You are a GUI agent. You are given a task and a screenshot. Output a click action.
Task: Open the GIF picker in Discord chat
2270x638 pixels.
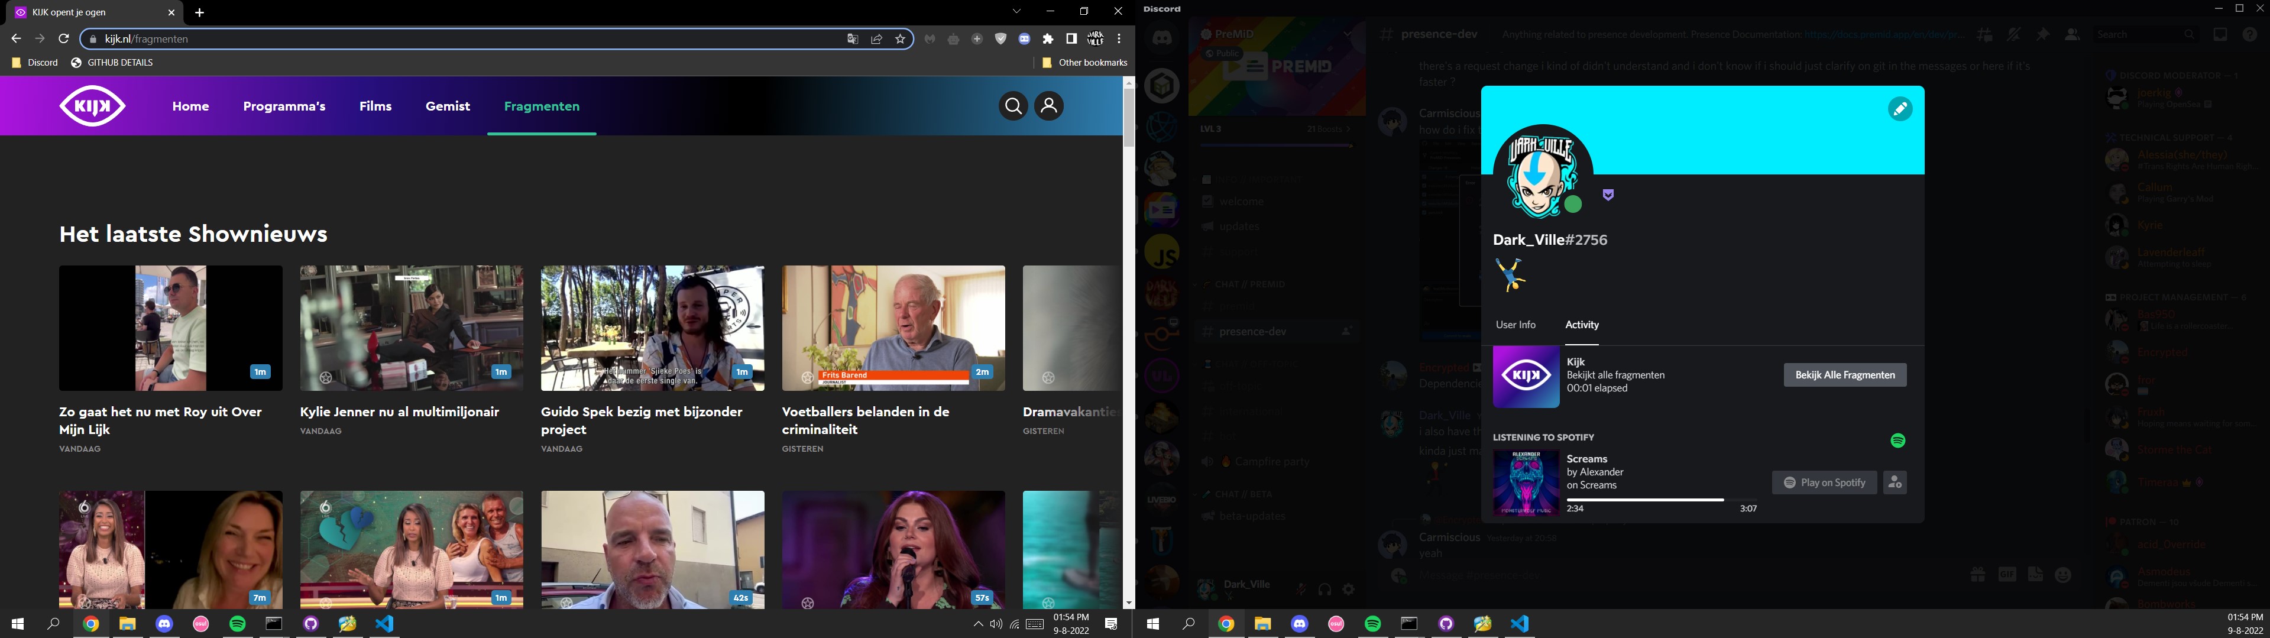(x=2006, y=575)
